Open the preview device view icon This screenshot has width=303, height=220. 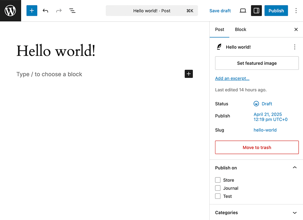click(x=243, y=11)
